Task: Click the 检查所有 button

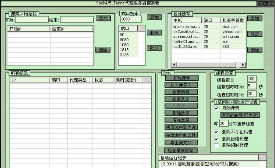Action: click(181, 92)
